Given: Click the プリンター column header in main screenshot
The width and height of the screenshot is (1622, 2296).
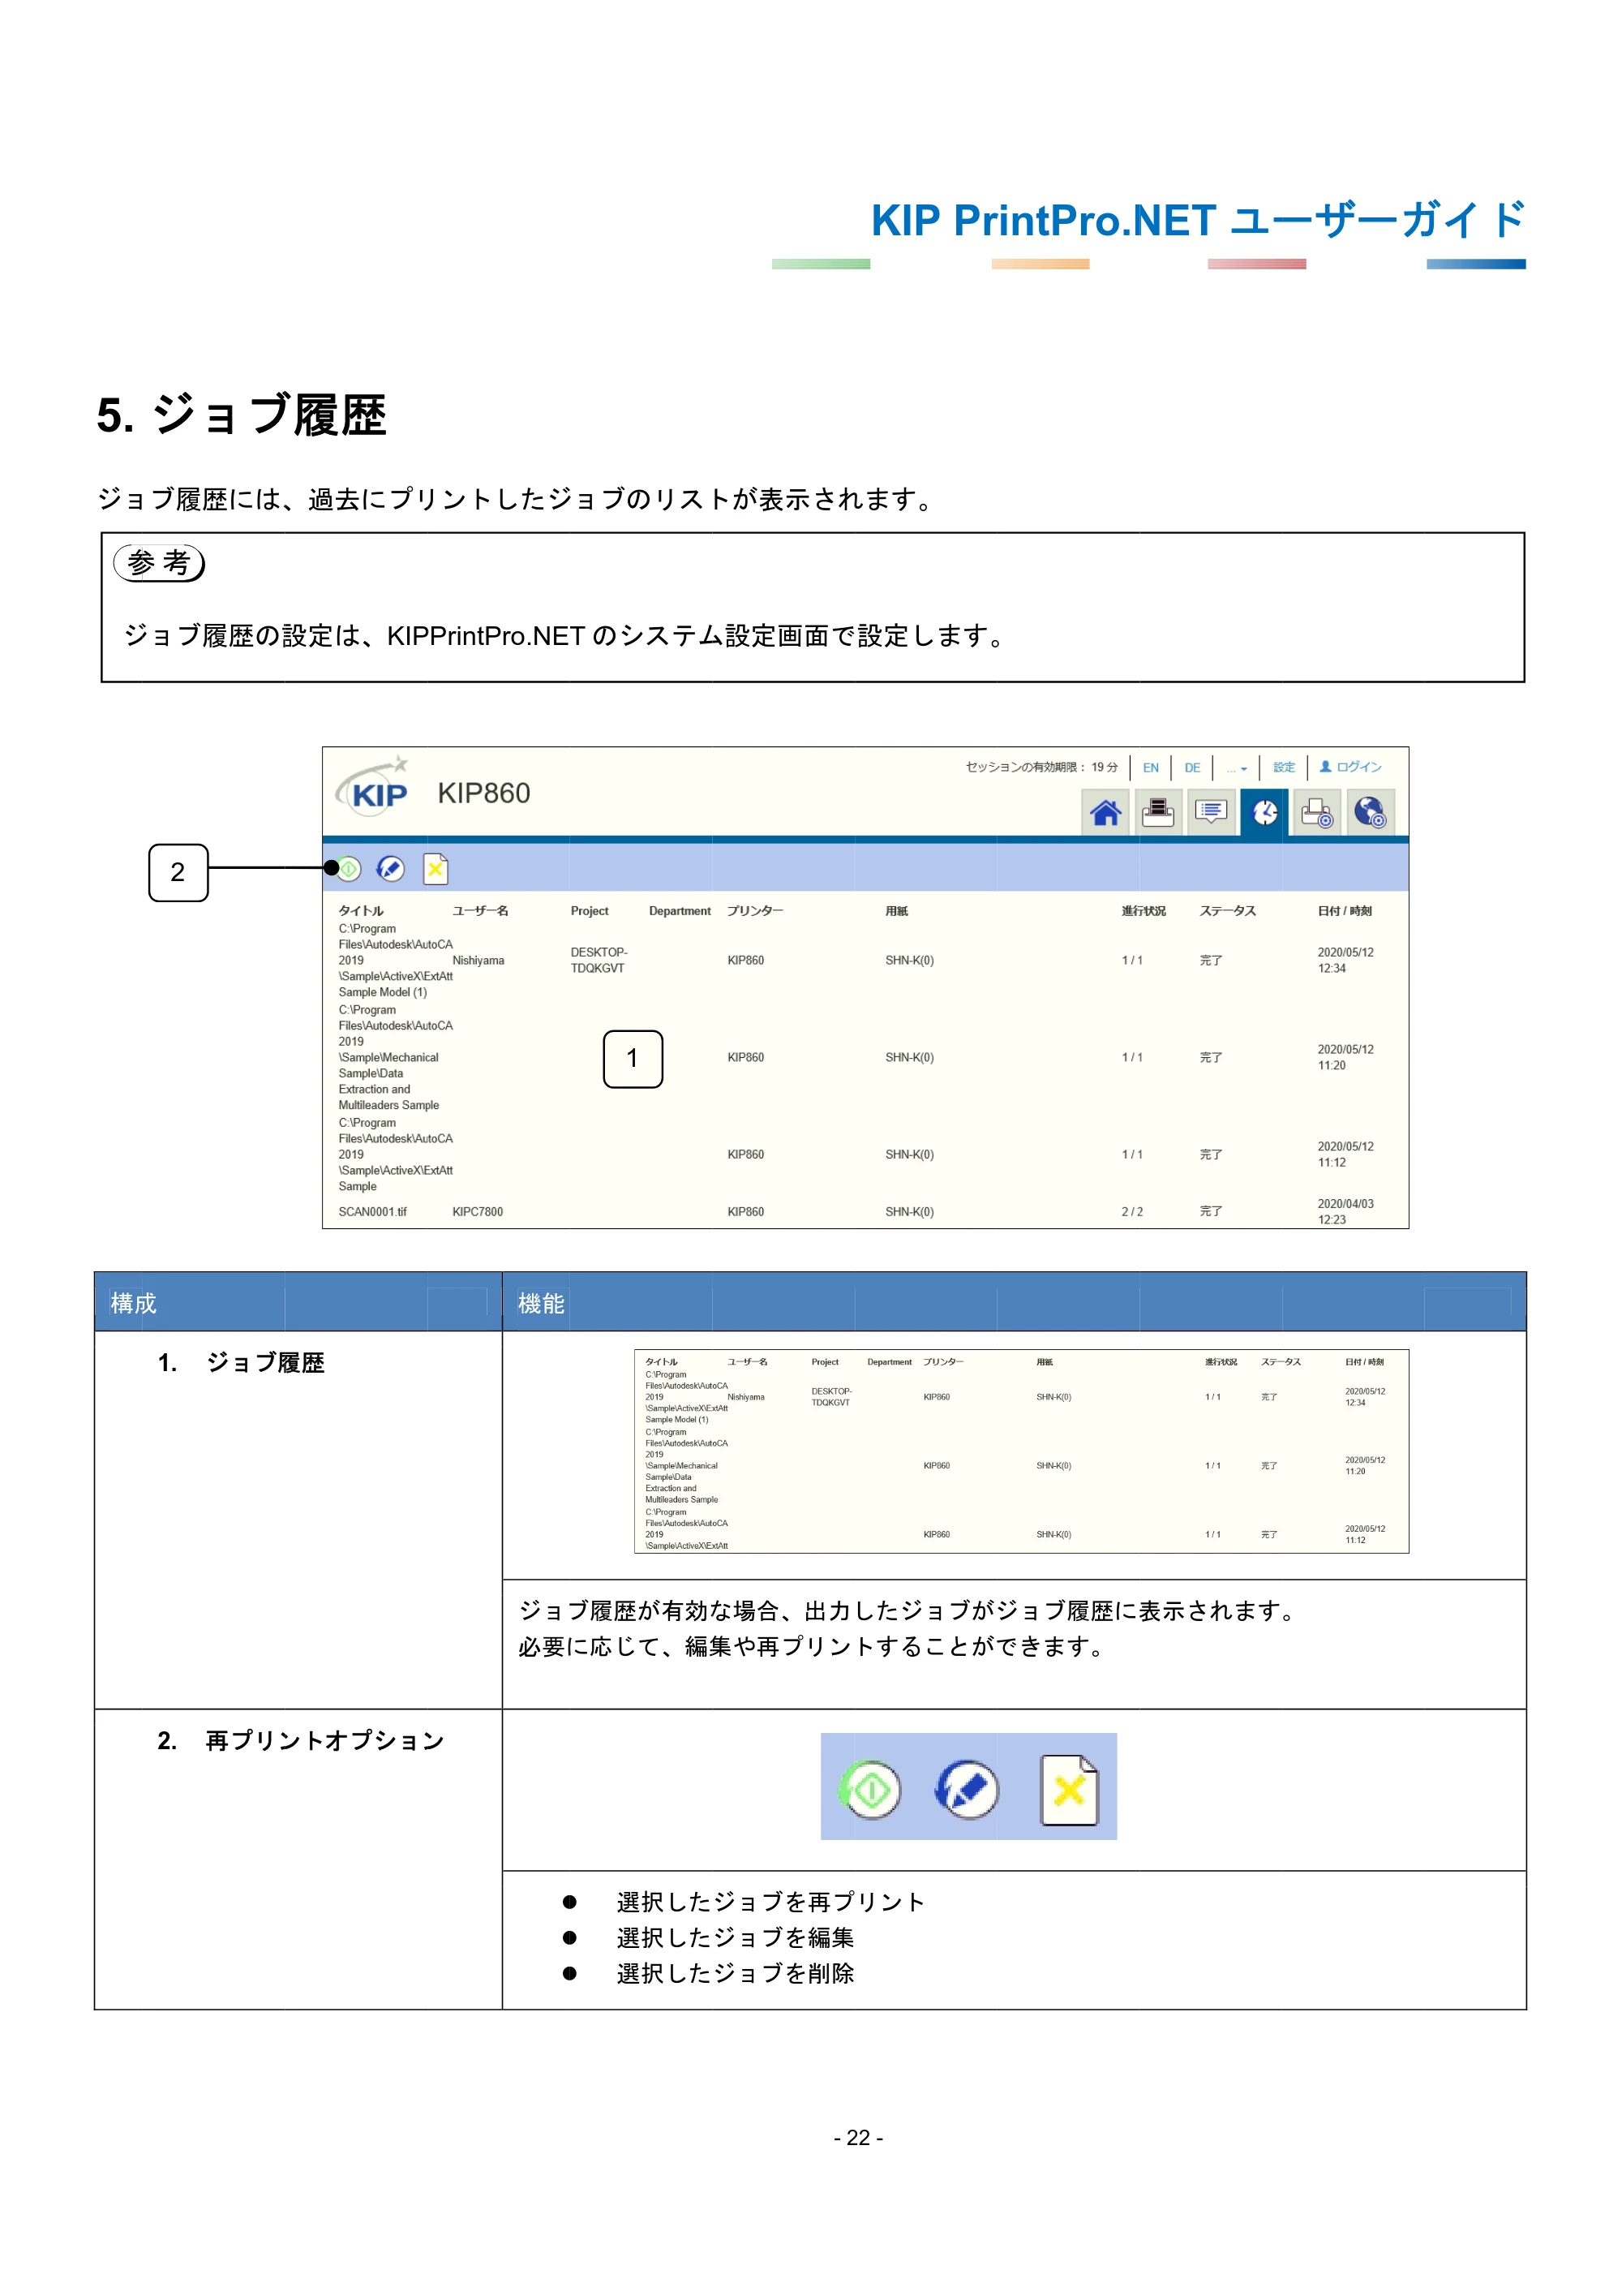Looking at the screenshot, I should point(754,911).
